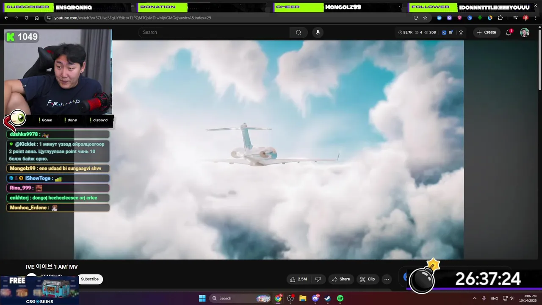Open the Shazam browser extension

(439, 18)
